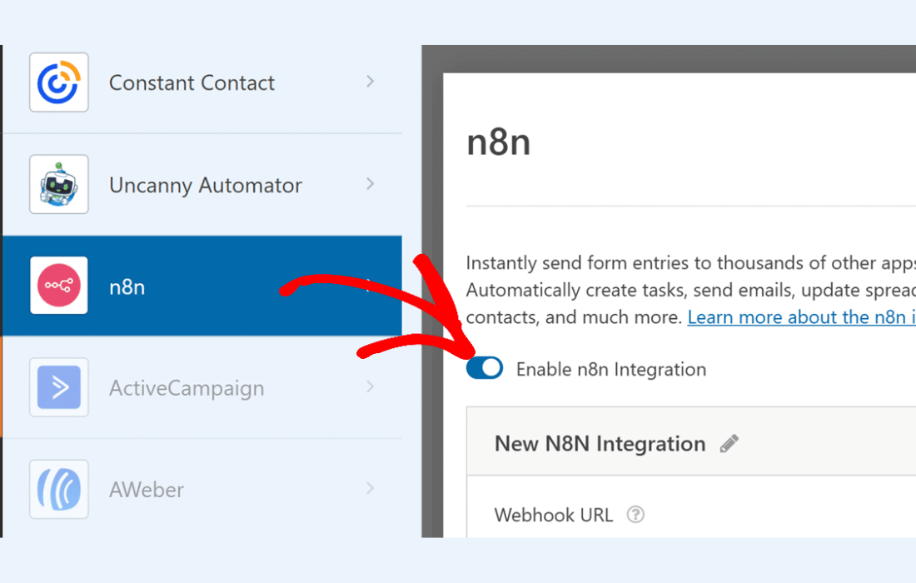Image resolution: width=916 pixels, height=583 pixels.
Task: Click the chevron beside ActiveCampaign
Action: pos(371,386)
